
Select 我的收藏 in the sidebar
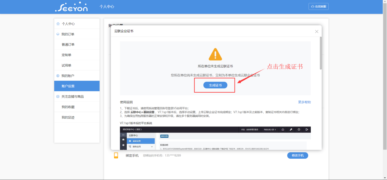77,107
